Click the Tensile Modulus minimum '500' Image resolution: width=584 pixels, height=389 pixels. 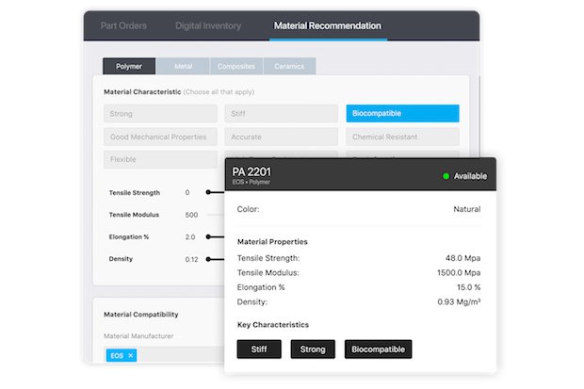pos(191,215)
